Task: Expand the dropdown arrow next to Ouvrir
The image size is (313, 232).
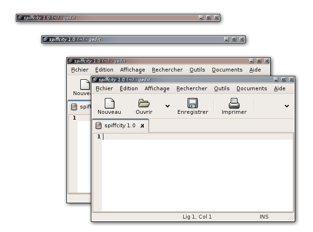Action: click(167, 106)
